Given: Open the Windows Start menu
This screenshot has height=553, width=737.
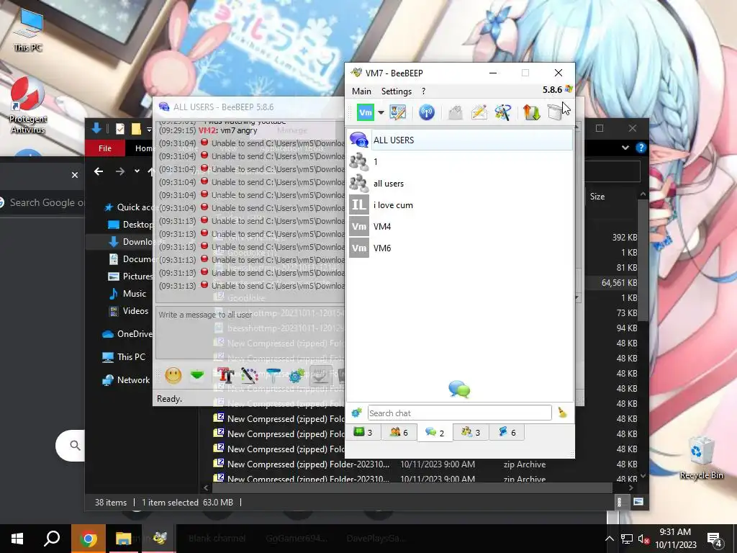Looking at the screenshot, I should click(17, 539).
